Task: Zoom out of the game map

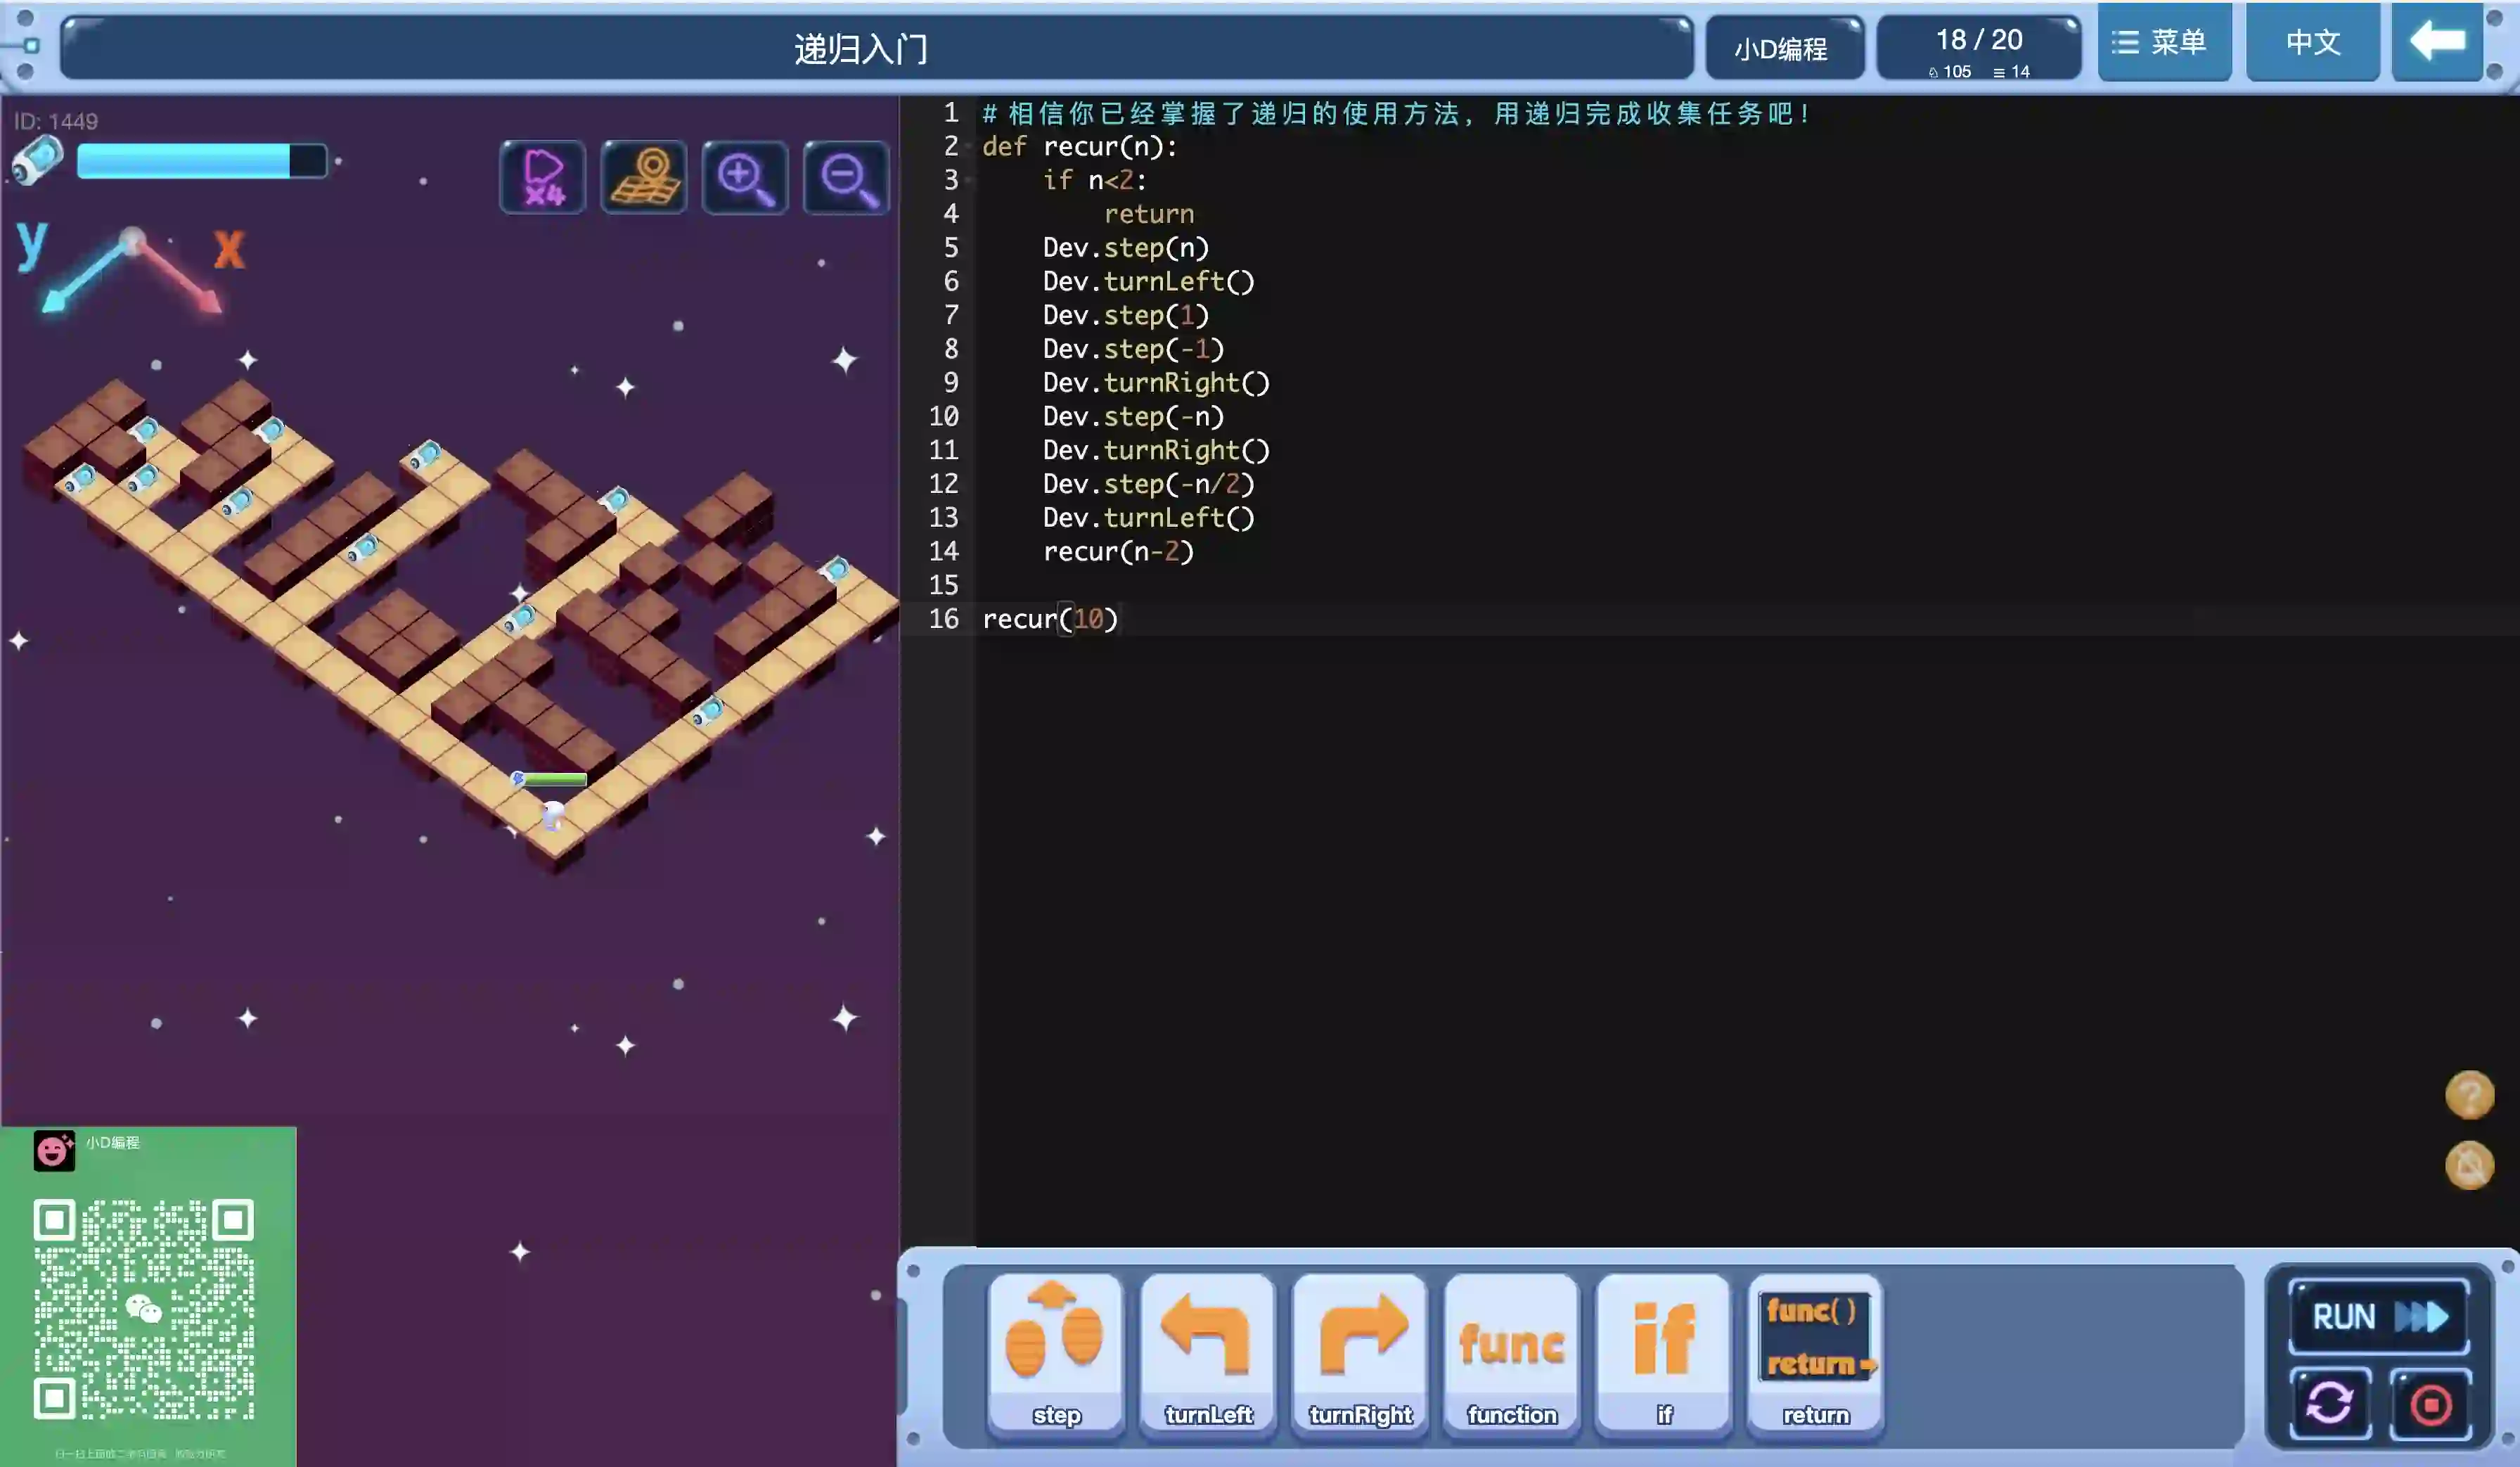Action: click(x=846, y=178)
